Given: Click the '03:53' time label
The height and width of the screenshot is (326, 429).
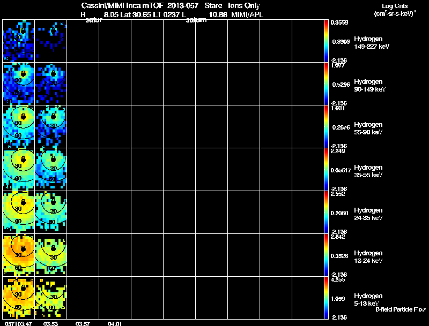Looking at the screenshot, I should pyautogui.click(x=50, y=324).
